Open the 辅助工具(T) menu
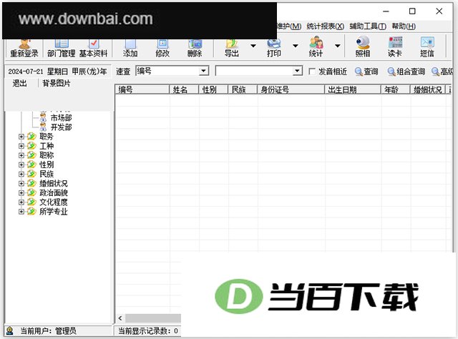Viewport: 458px width, 339px height. (368, 26)
